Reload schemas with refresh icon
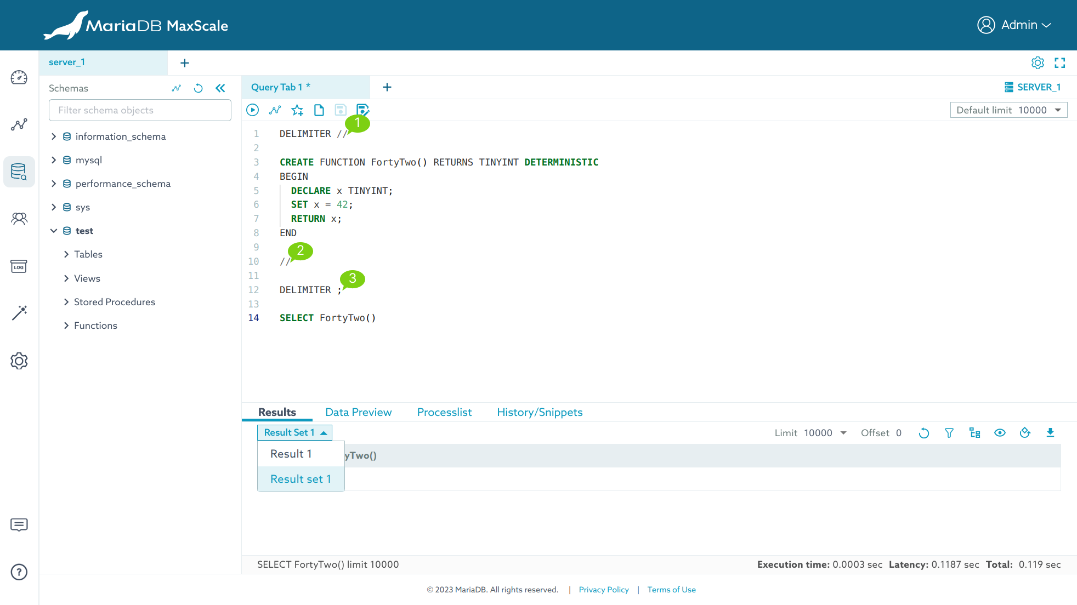1077x605 pixels. tap(199, 88)
